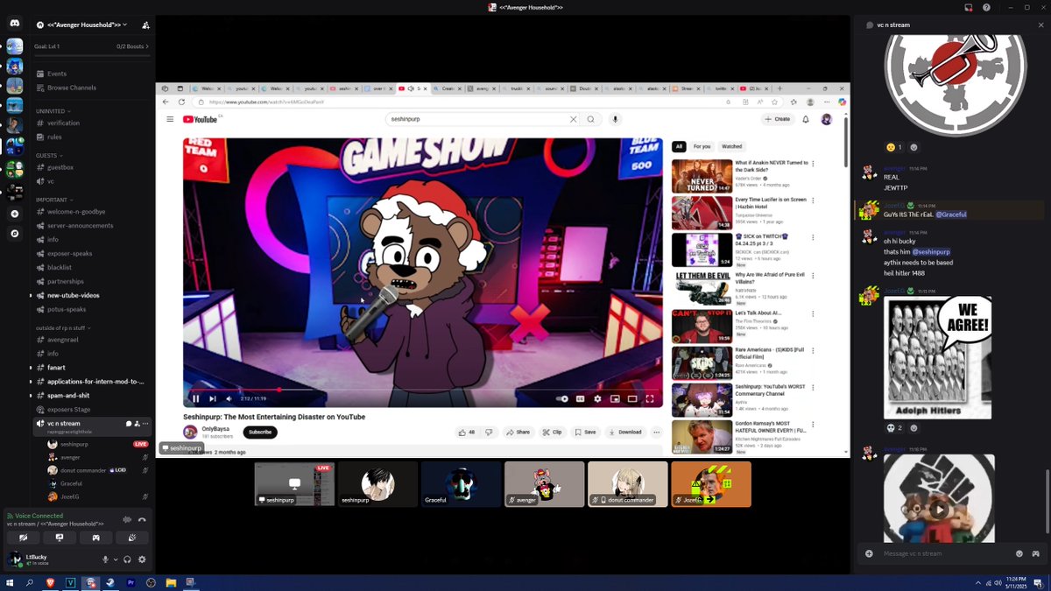Screen dimensions: 1051x591
Task: Open Discover servers compass icon
Action: tap(14, 234)
